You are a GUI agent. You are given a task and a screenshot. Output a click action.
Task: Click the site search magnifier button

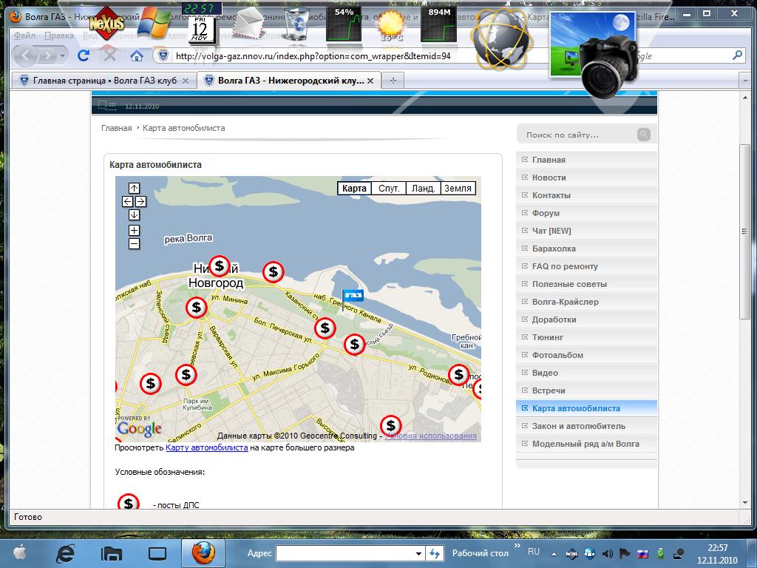point(644,135)
